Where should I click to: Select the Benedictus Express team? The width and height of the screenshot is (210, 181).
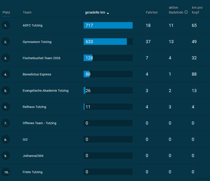tap(37, 74)
